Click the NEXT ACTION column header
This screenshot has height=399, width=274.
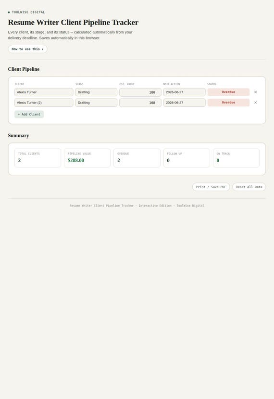tap(172, 84)
